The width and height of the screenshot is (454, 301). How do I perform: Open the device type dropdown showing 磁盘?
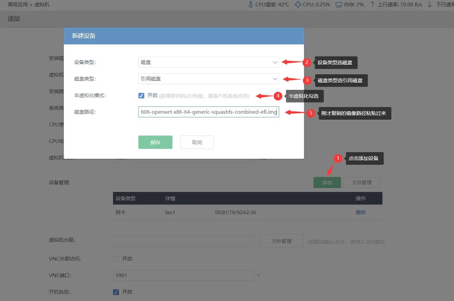(208, 62)
